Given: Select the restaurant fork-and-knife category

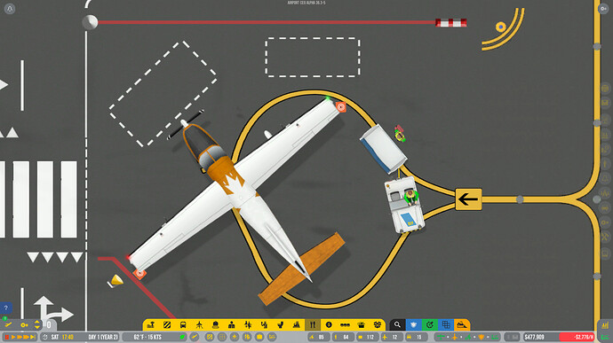Looking at the screenshot, I should [313, 324].
